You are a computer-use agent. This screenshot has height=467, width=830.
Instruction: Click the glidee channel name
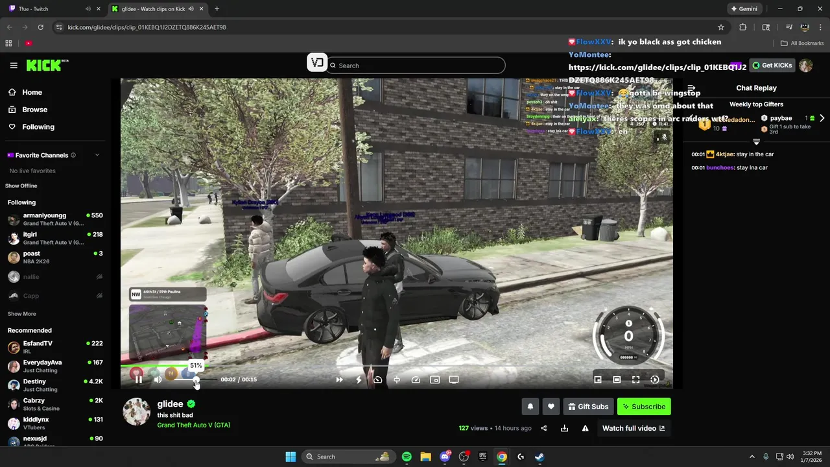tap(171, 404)
